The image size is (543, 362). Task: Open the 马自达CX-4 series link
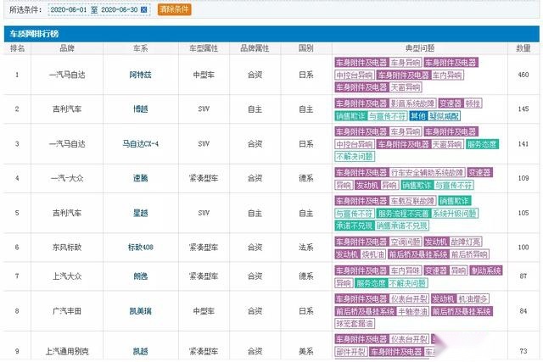click(x=140, y=143)
